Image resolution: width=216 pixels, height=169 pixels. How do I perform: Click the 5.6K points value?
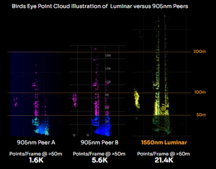pyautogui.click(x=99, y=160)
